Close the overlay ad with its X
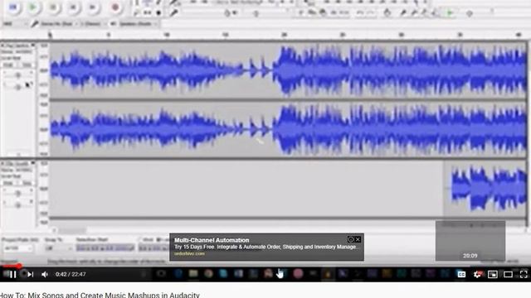 [358, 239]
